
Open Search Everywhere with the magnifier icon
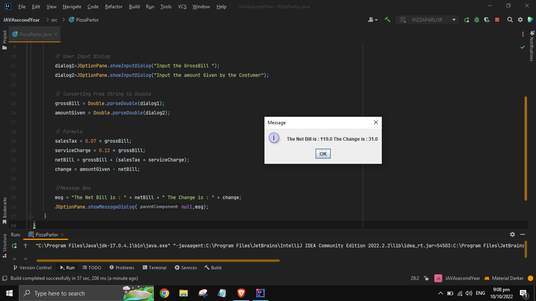coord(510,20)
